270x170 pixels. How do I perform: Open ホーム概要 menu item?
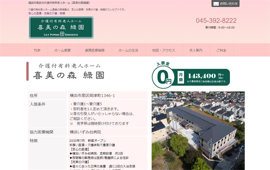click(x=63, y=50)
